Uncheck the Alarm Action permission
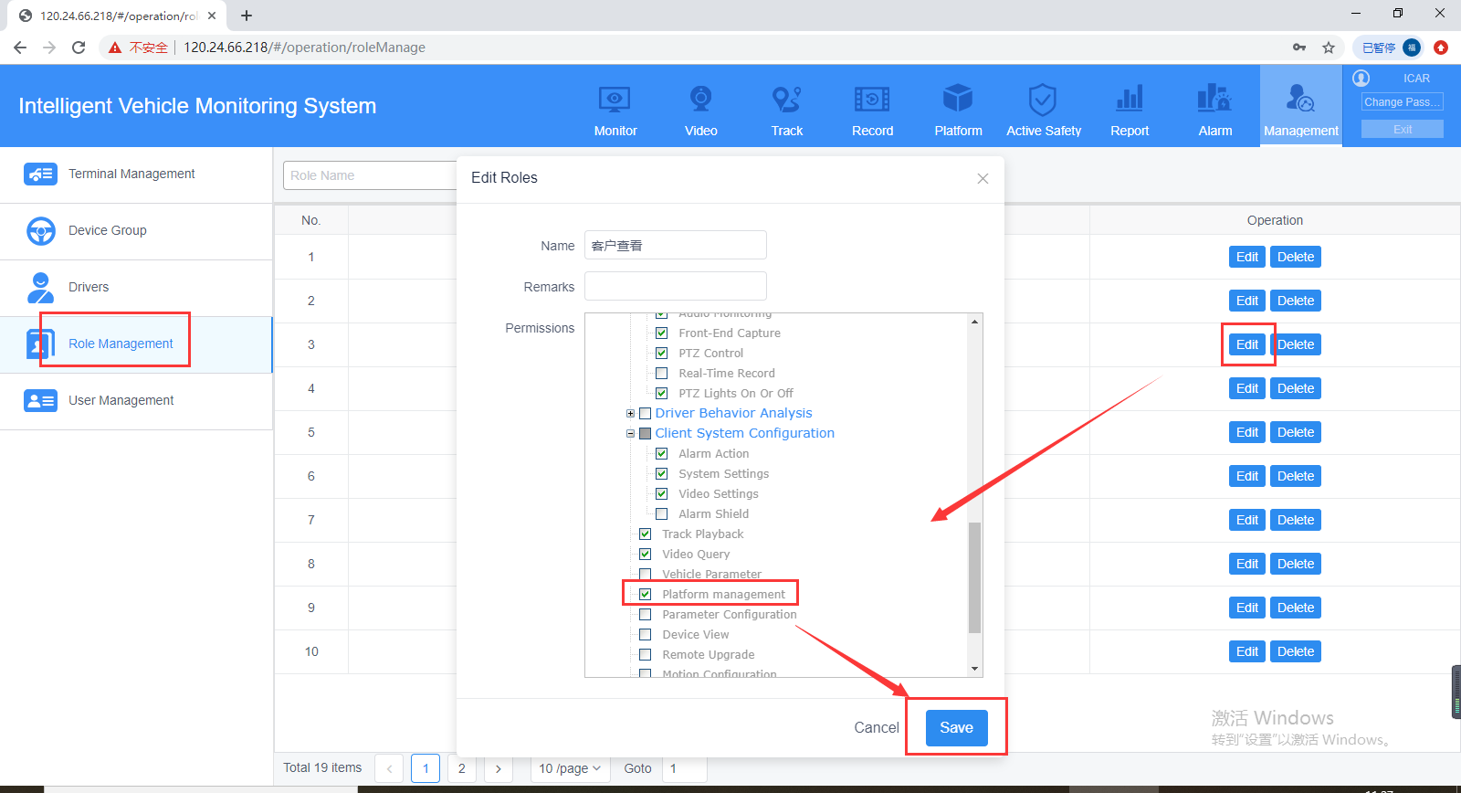The width and height of the screenshot is (1461, 793). pos(661,454)
